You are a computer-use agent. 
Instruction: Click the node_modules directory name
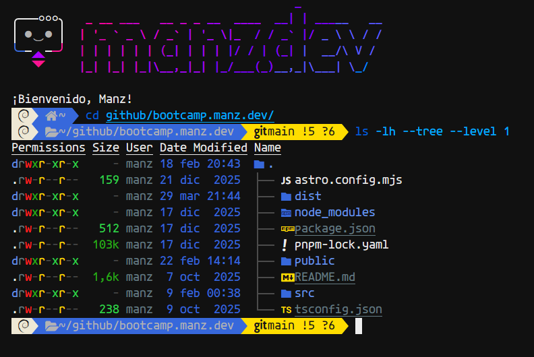(x=335, y=212)
